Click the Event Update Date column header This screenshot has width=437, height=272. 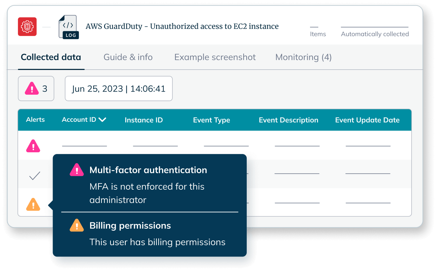point(367,120)
